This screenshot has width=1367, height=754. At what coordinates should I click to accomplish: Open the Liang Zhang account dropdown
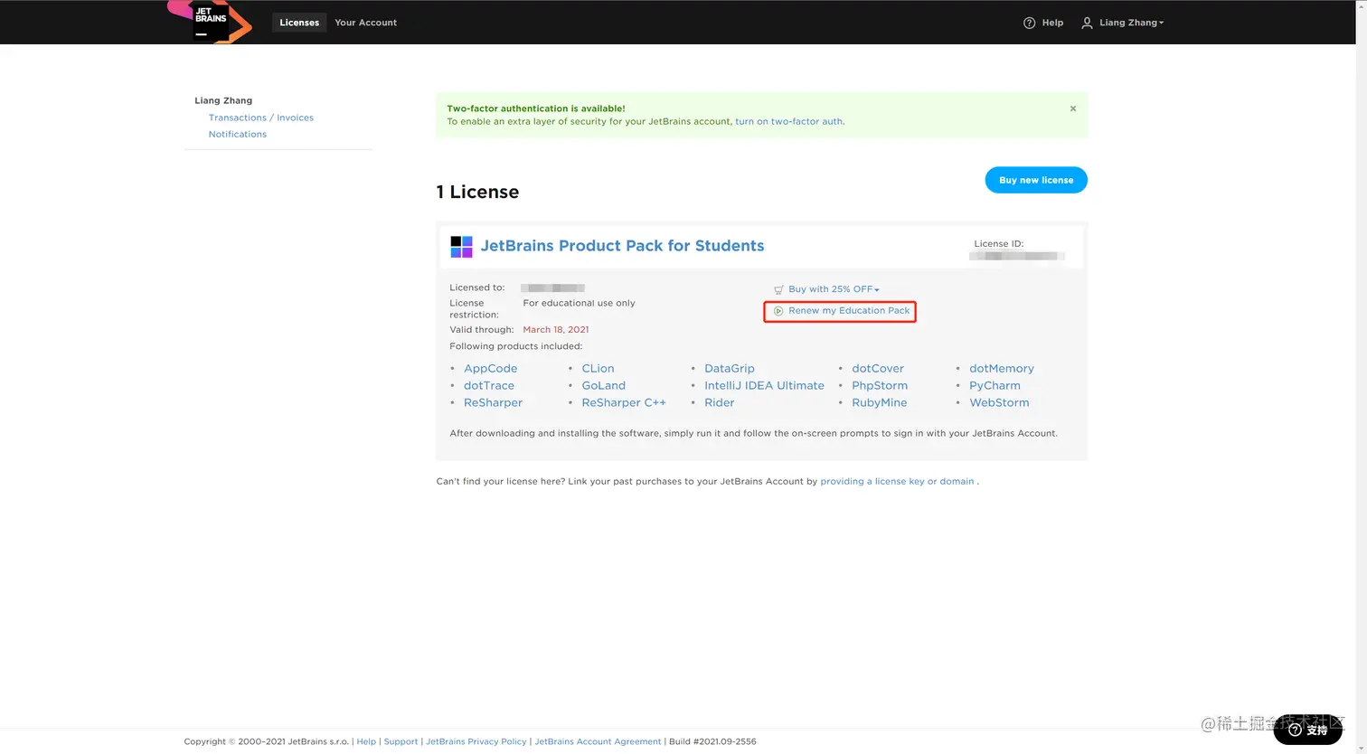point(1131,23)
